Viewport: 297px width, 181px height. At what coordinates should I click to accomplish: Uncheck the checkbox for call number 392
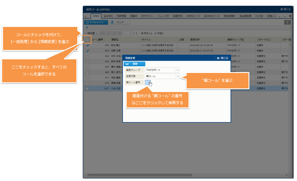[x=87, y=45]
